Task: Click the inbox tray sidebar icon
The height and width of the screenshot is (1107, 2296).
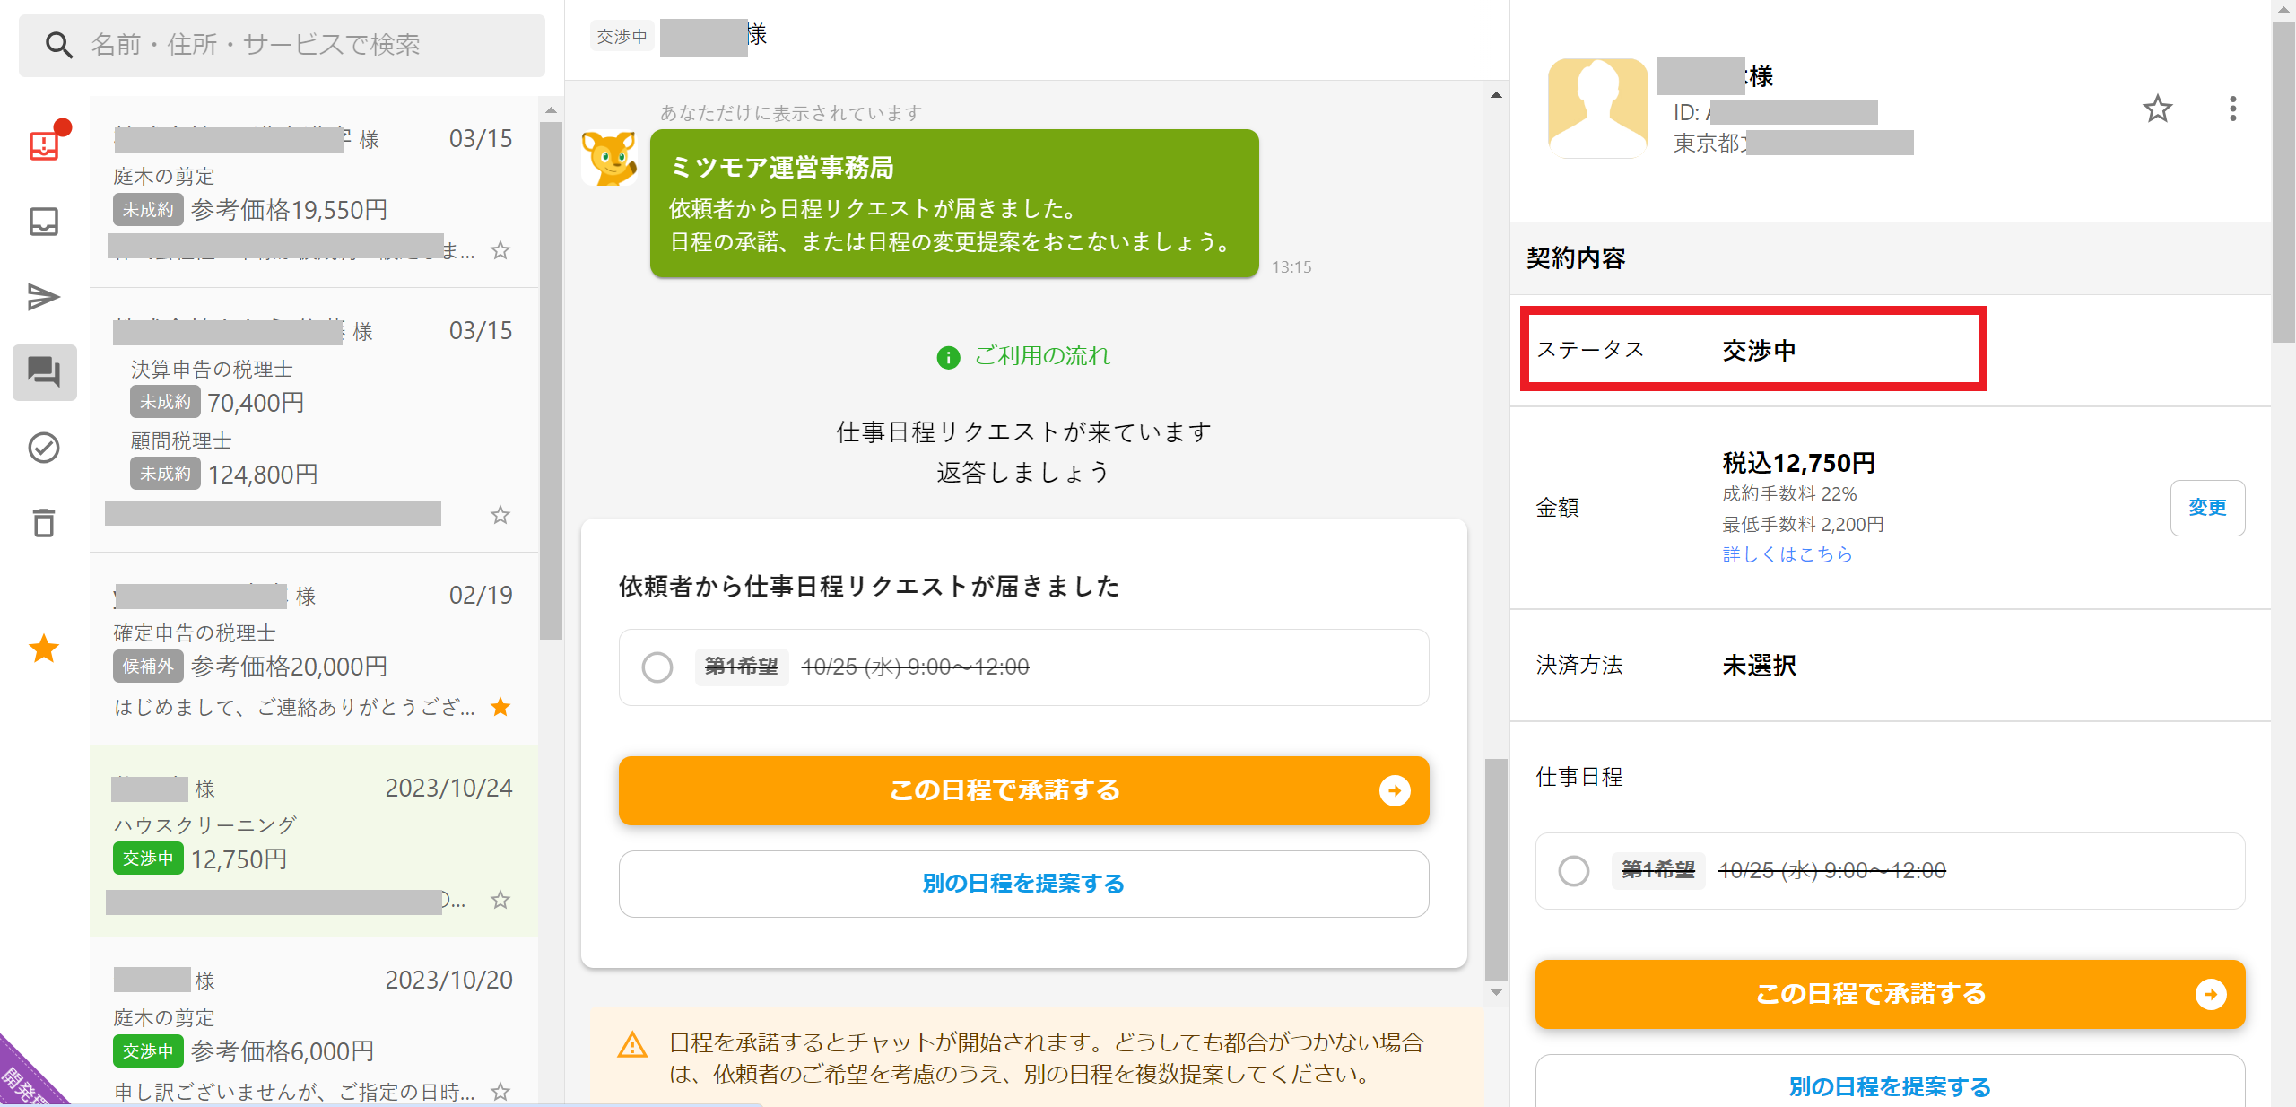Action: (44, 222)
